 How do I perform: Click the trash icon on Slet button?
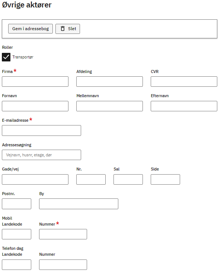(x=63, y=29)
